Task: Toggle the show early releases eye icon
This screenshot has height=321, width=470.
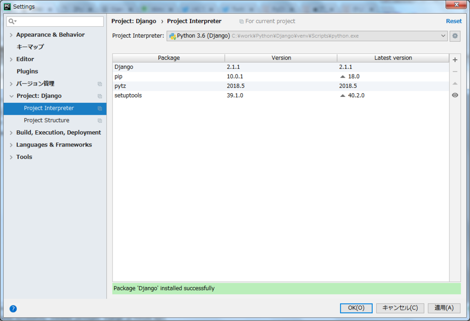Action: pyautogui.click(x=455, y=95)
